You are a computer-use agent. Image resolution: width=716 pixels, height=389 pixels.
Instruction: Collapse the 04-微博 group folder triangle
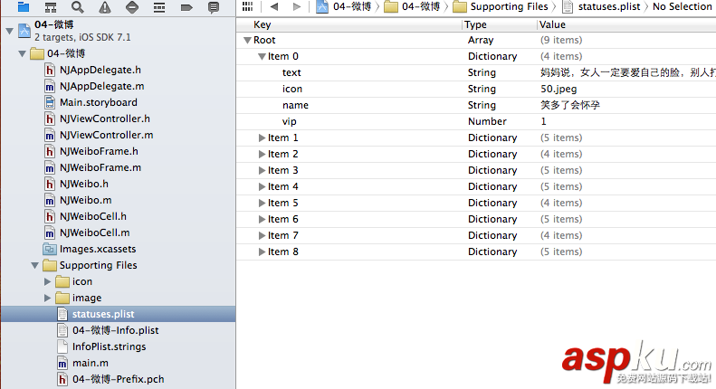click(x=22, y=53)
